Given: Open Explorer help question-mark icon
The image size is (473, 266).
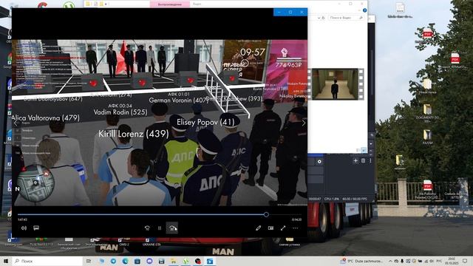Looking at the screenshot, I should pos(364,10).
